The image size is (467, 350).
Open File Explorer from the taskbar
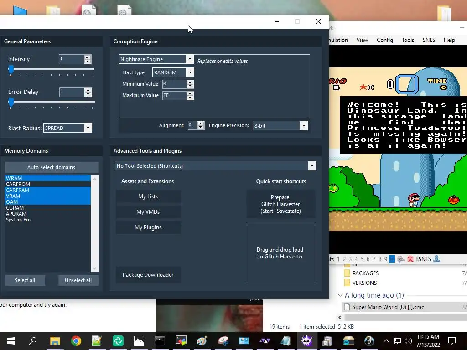55,340
